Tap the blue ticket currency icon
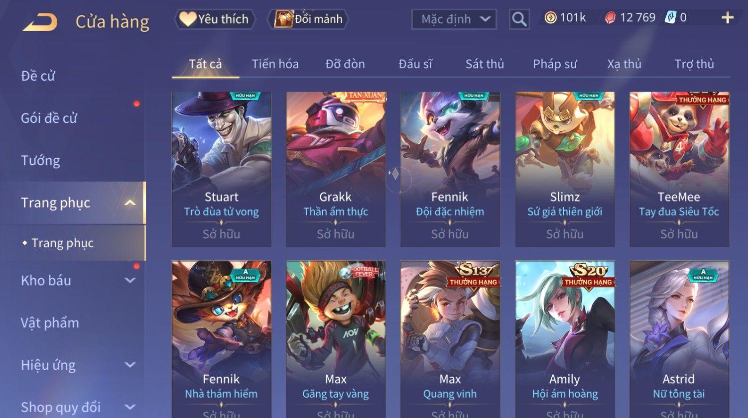The height and width of the screenshot is (418, 748). click(x=670, y=18)
